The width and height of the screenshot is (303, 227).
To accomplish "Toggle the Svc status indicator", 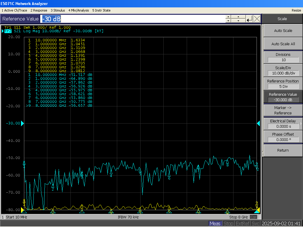I will (x=256, y=223).
